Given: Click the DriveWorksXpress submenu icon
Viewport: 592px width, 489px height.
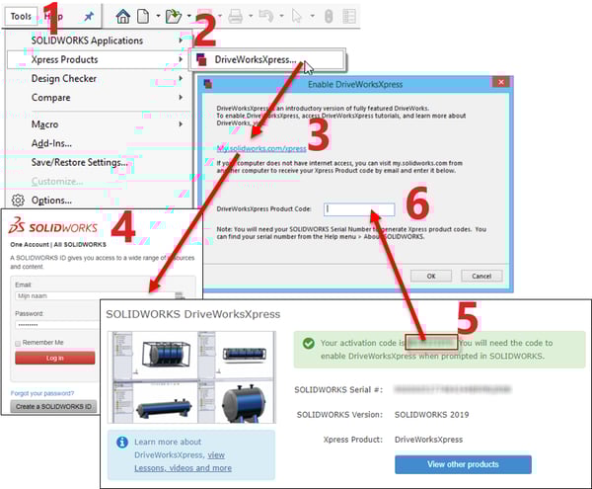Looking at the screenshot, I should click(x=201, y=59).
